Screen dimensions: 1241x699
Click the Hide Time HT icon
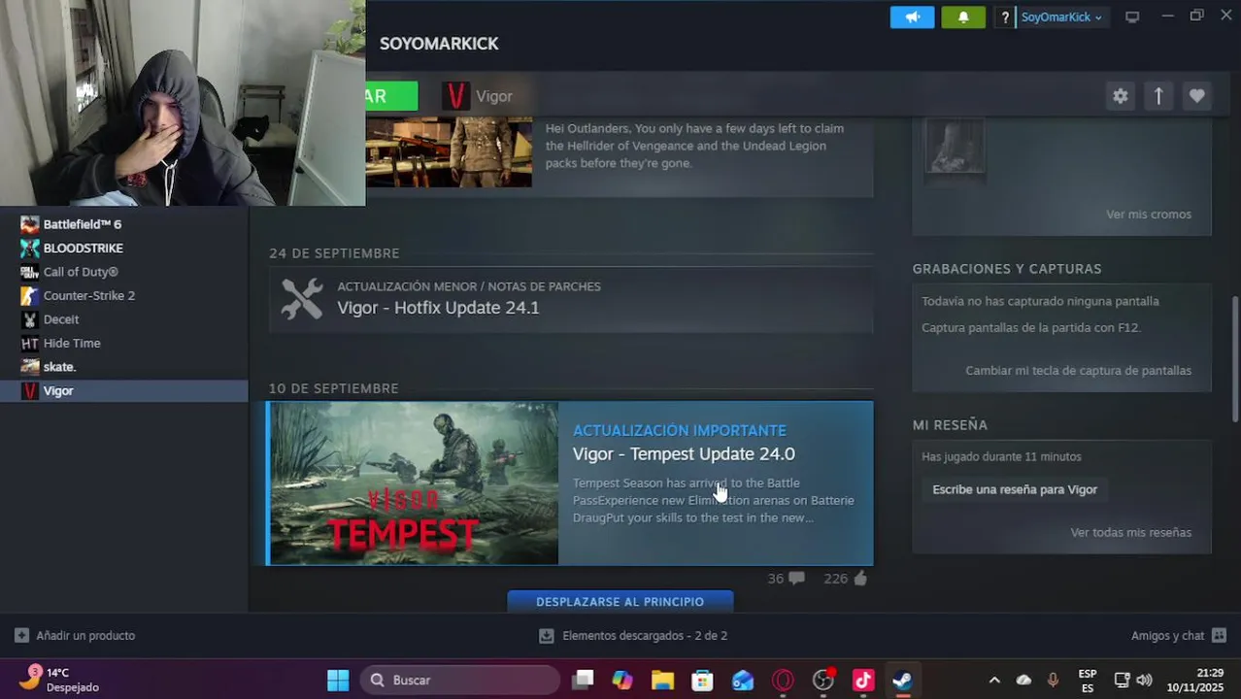(30, 343)
